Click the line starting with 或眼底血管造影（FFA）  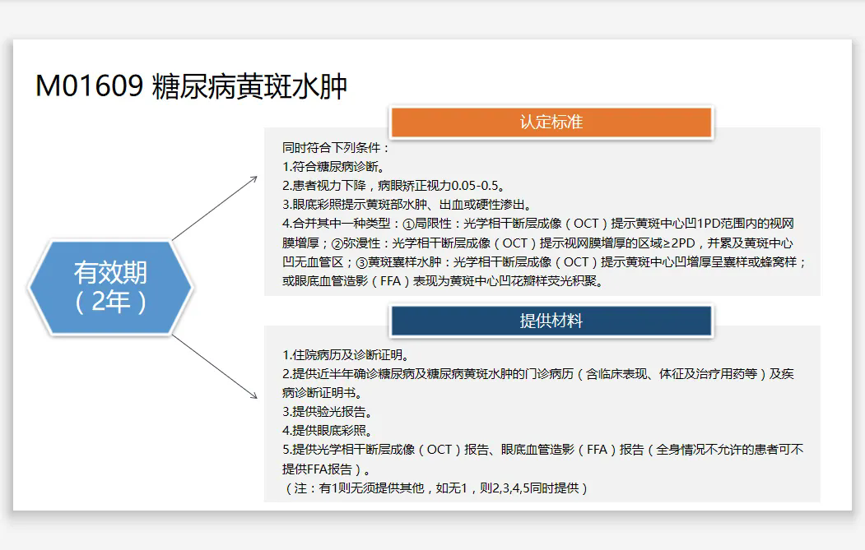[x=443, y=281]
